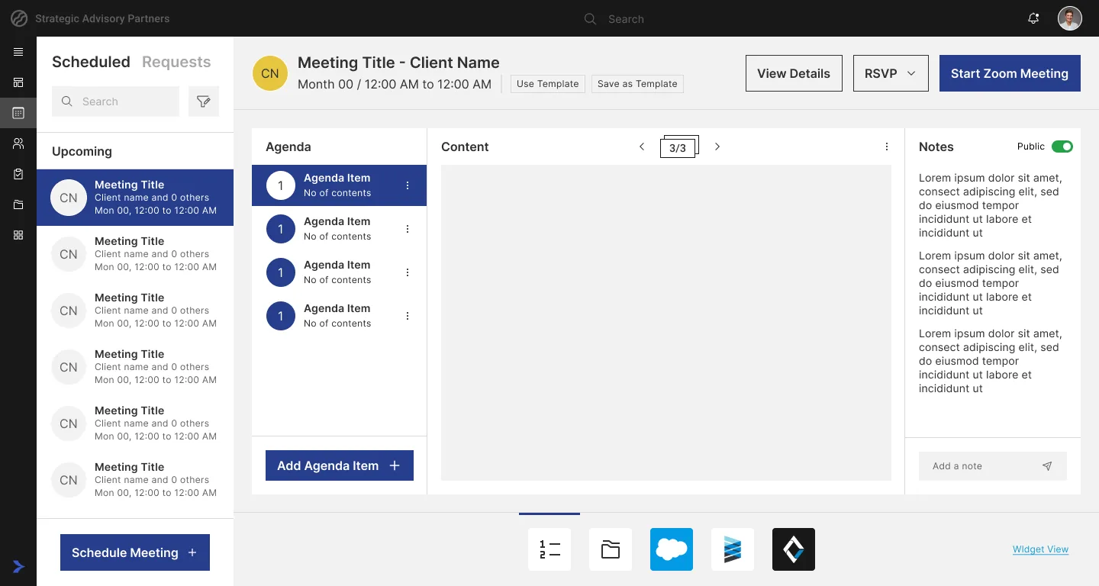Image resolution: width=1099 pixels, height=586 pixels.
Task: Open the folder icon in the left sidebar
Action: point(18,204)
